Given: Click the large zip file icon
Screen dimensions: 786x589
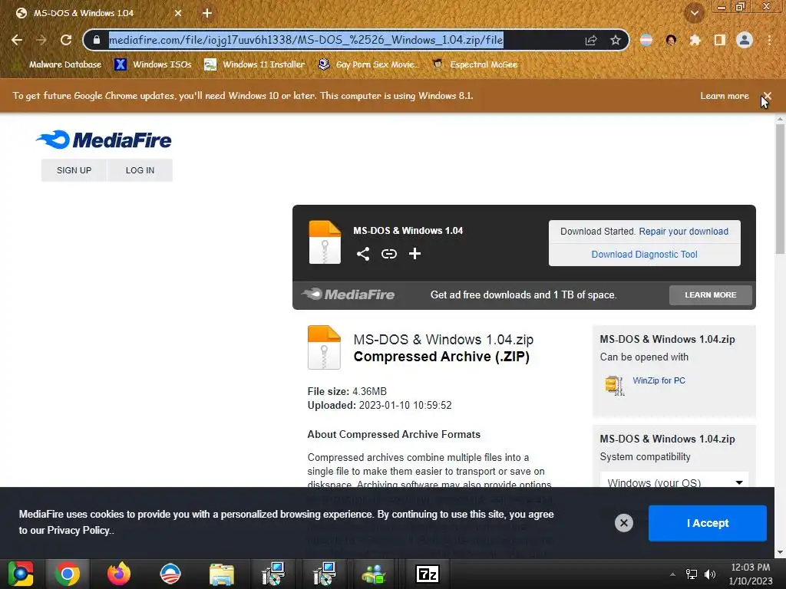Looking at the screenshot, I should pos(324,347).
